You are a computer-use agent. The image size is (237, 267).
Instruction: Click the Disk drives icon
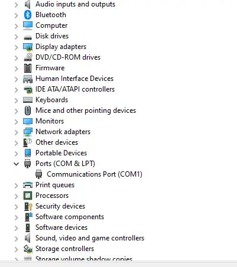28,37
